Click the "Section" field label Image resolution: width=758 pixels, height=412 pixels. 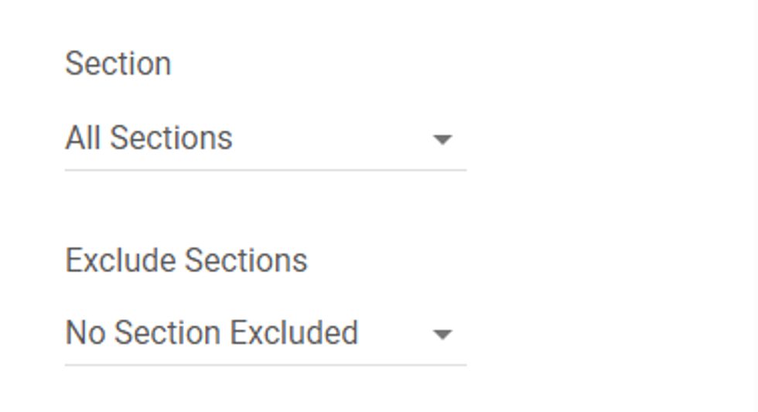point(118,63)
